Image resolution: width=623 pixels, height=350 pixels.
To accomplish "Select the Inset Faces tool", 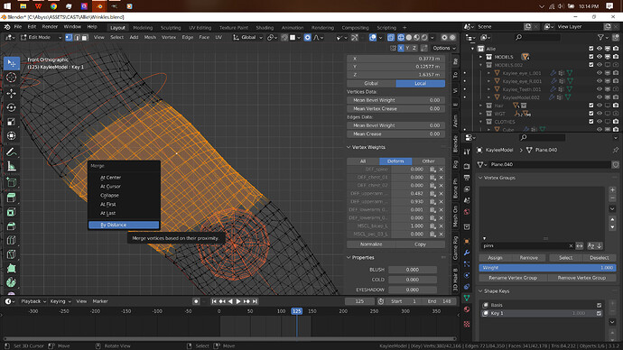I will [11, 211].
